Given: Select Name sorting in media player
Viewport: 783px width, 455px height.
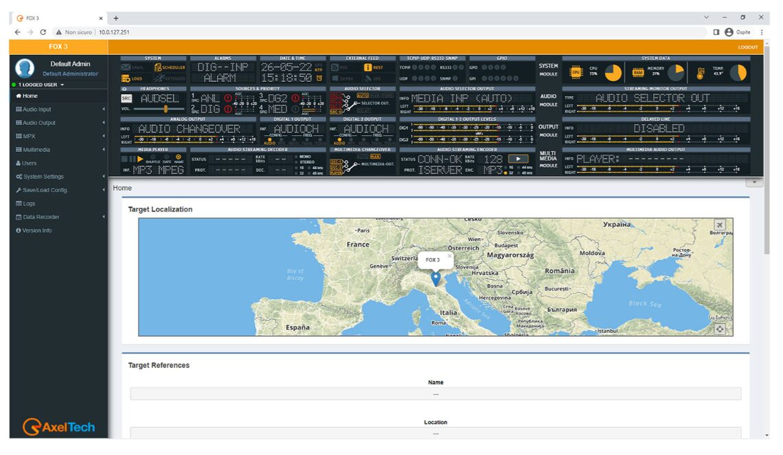Looking at the screenshot, I should tap(179, 157).
